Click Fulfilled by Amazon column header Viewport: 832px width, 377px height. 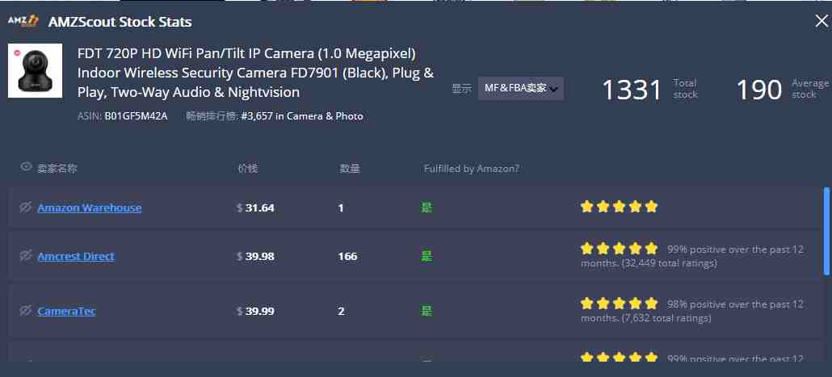click(x=471, y=169)
